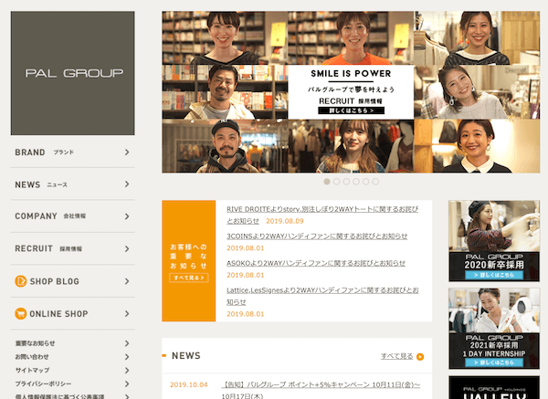548x399 pixels.
Task: Open the black PAL GROUP HOLDINGS banner
Action: click(x=494, y=387)
